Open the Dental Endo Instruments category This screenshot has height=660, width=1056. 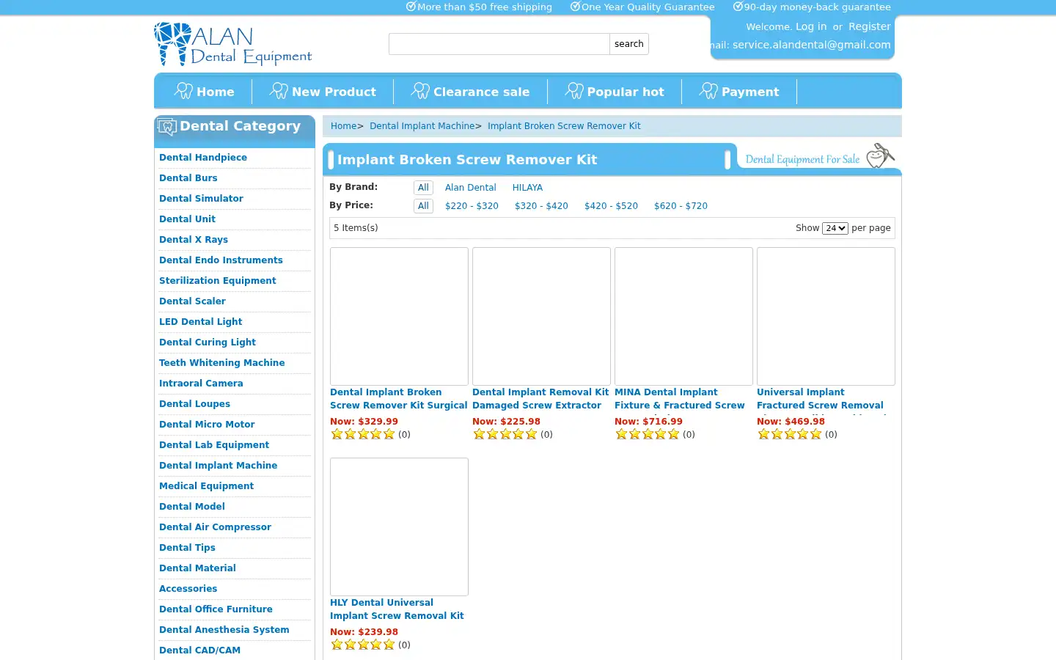[x=221, y=260]
